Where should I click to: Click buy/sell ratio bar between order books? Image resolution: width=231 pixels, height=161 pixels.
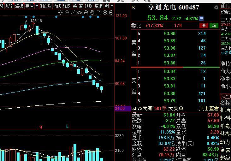pos(175,67)
